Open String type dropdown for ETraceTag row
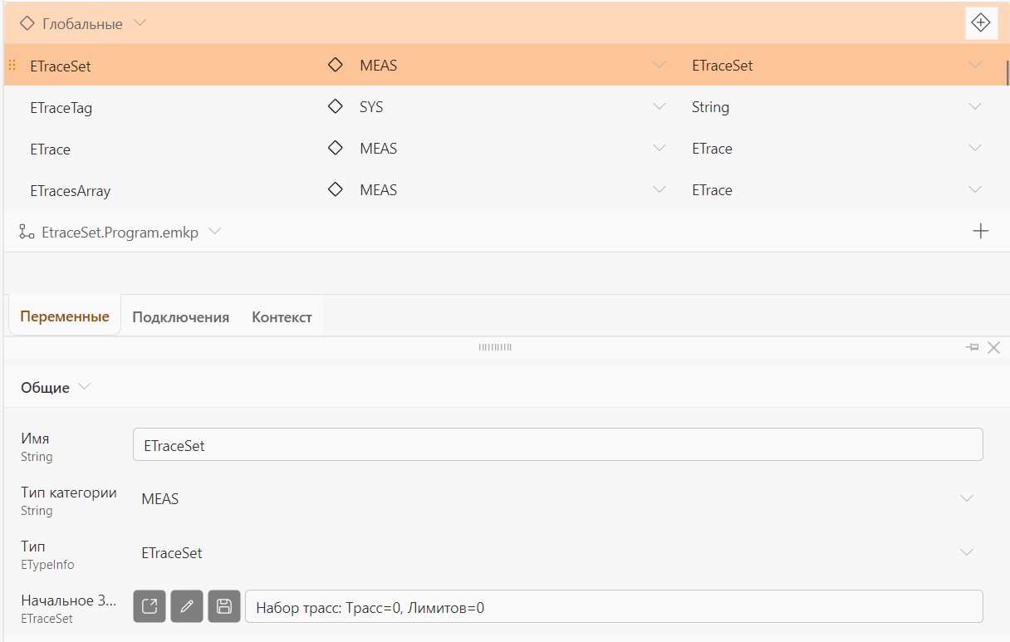 click(x=975, y=106)
